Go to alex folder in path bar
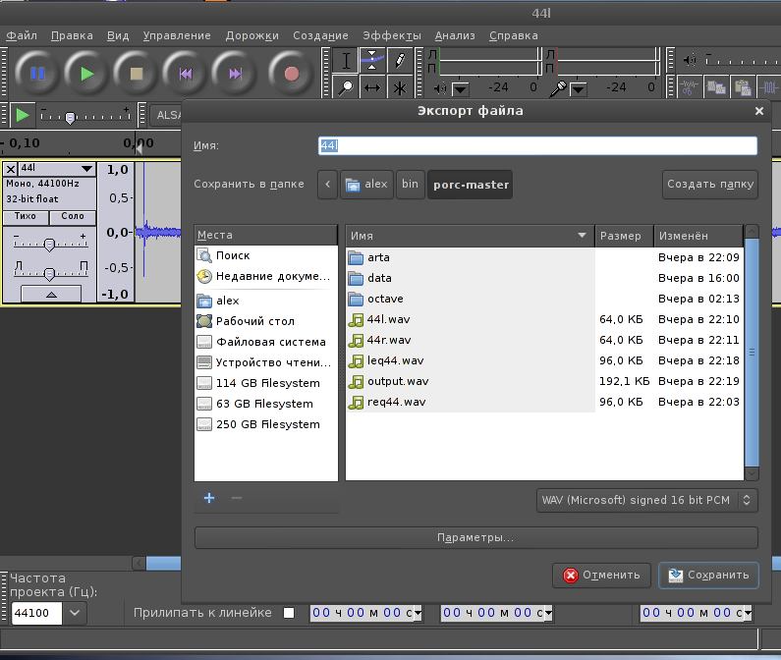Screen dimensions: 781x660 [366, 185]
